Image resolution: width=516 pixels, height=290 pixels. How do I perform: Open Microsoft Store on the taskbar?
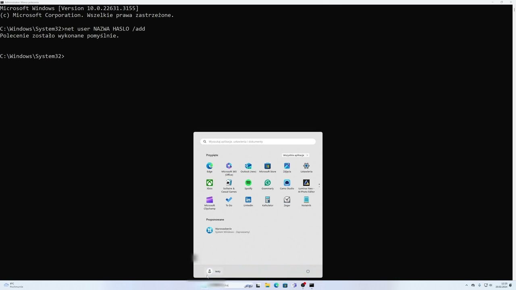pyautogui.click(x=285, y=285)
